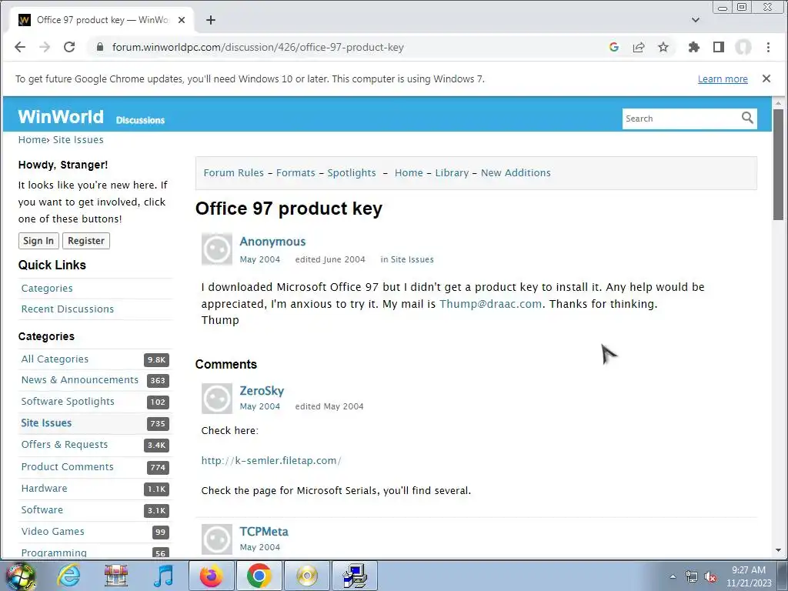The image size is (788, 591).
Task: Click the Google icon in address bar
Action: tap(613, 47)
